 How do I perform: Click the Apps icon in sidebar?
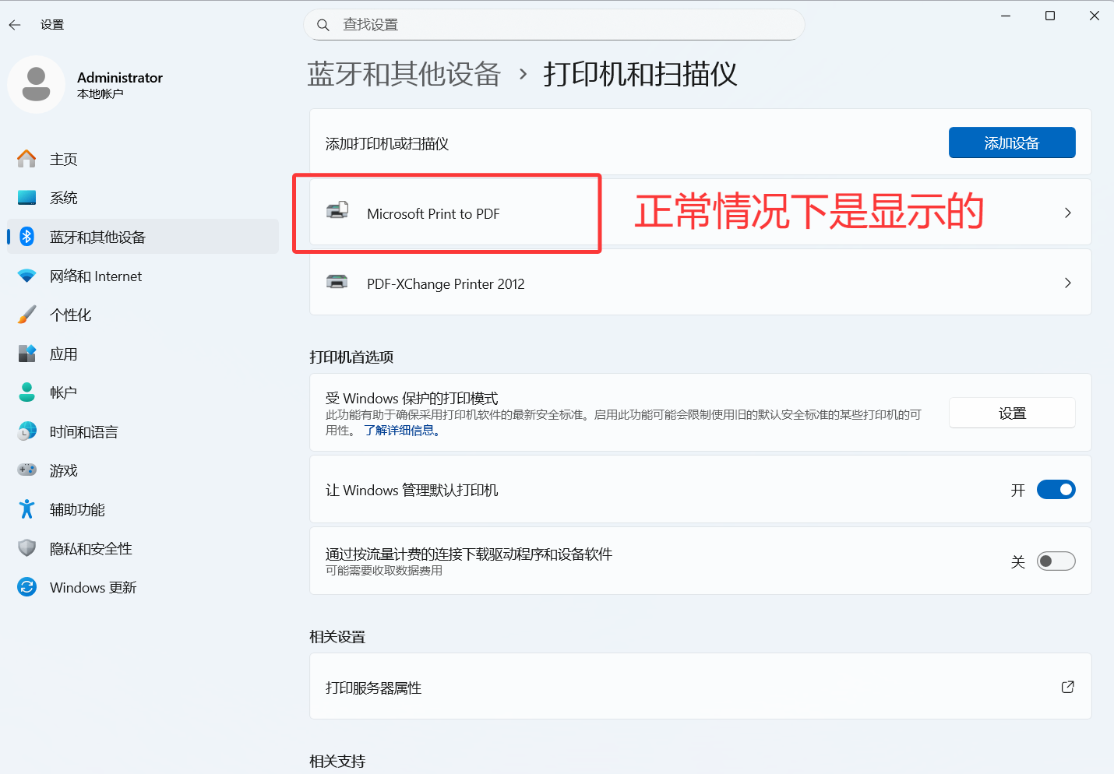coord(26,354)
